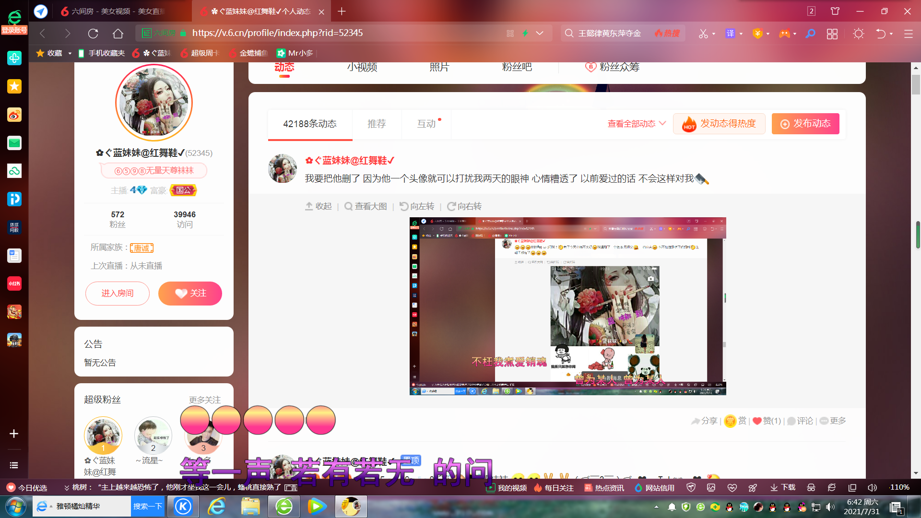Image resolution: width=921 pixels, height=518 pixels.
Task: Click the 更多关注 link
Action: pyautogui.click(x=205, y=400)
